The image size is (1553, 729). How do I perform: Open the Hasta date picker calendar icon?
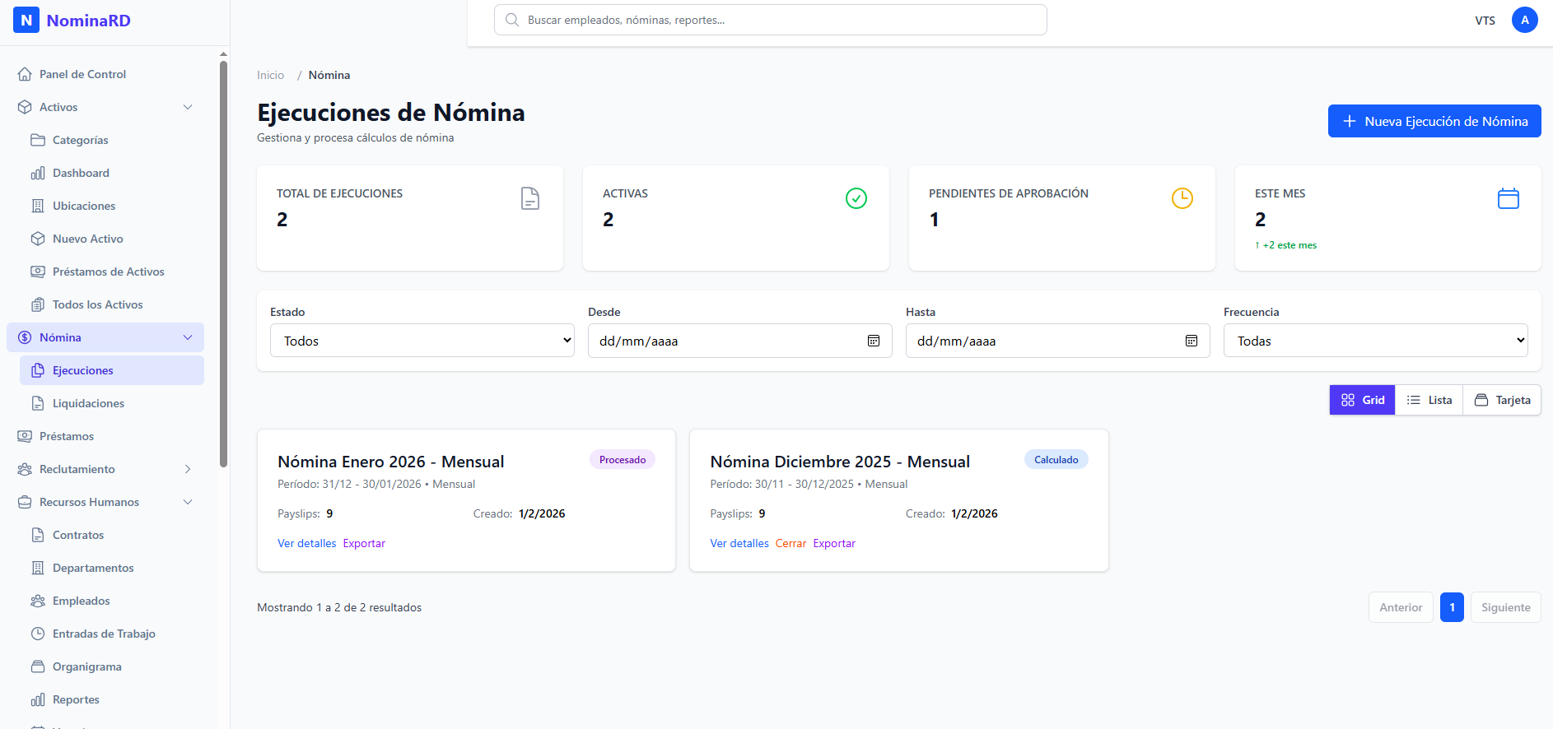(x=1192, y=341)
